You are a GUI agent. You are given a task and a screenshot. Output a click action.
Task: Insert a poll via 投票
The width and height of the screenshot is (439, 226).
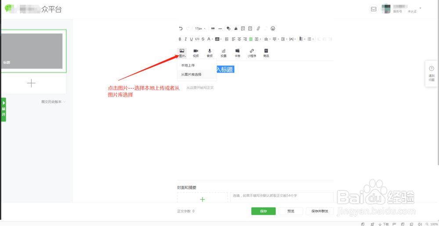223,53
